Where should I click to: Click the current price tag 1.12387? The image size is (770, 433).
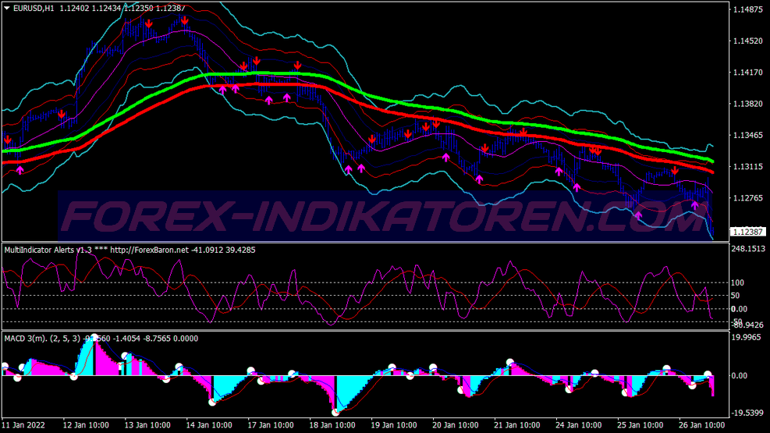pyautogui.click(x=747, y=232)
